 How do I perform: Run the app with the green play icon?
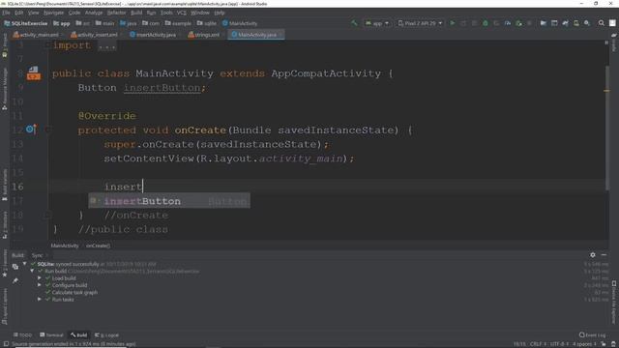(x=453, y=23)
